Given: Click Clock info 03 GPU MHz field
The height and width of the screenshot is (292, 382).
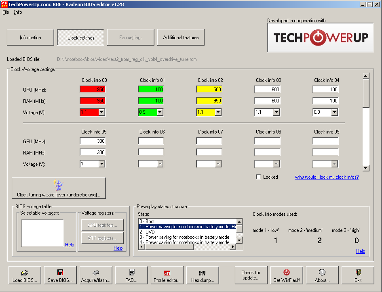Looking at the screenshot, I should 267,89.
